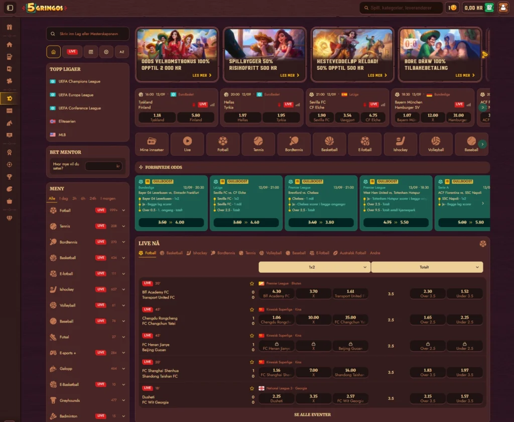Click the rosette badge icon in sidebar

10,152
